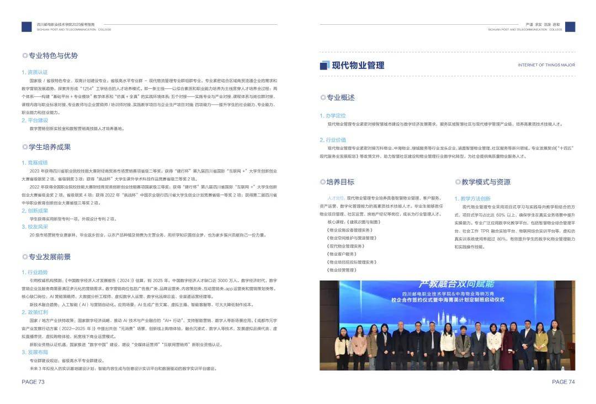Screen dimensions: 596x404
Task: Click the circle bullet before 教学模式与资源
Action: coord(457,182)
